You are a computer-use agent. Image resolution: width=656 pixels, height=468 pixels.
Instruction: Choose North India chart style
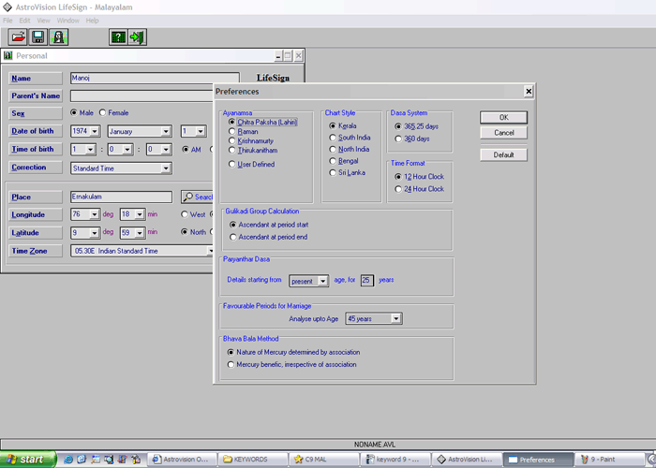pos(350,149)
